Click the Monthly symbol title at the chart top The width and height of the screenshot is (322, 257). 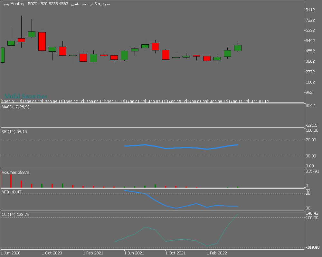click(x=56, y=4)
